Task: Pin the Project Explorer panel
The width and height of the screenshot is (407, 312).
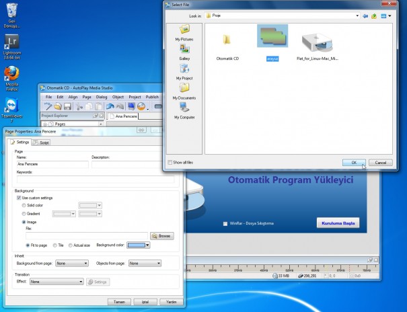Action: pyautogui.click(x=96, y=116)
